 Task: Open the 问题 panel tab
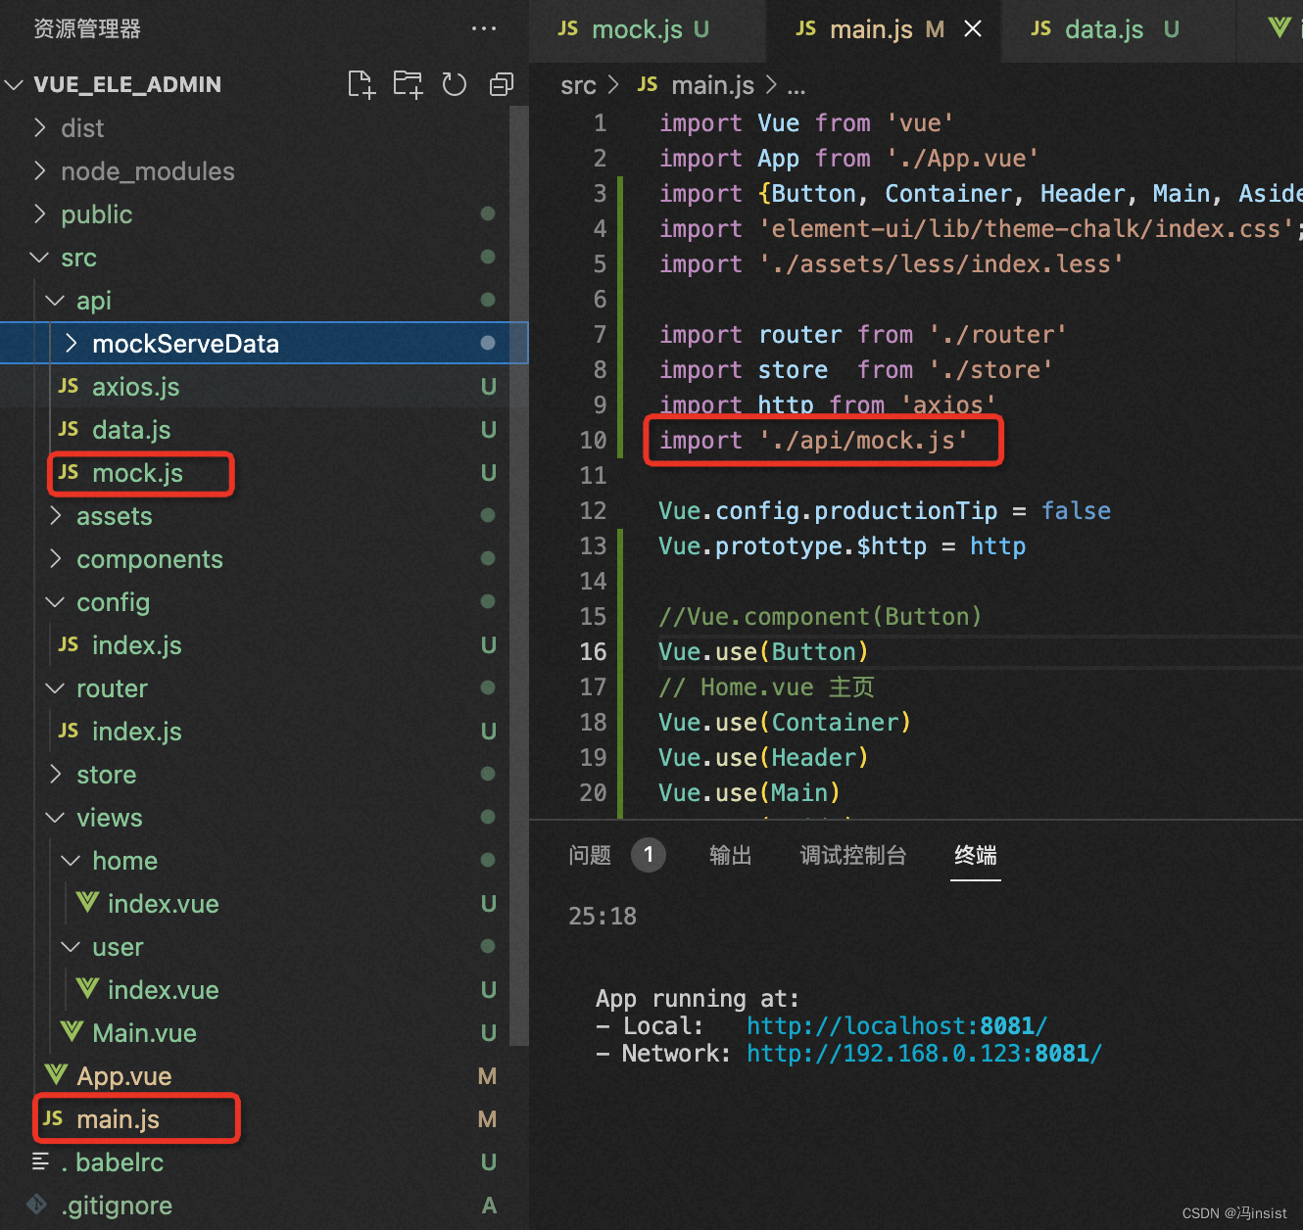[590, 855]
